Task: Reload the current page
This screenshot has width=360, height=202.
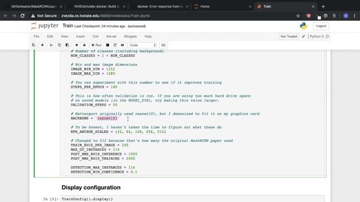Action: tap(22, 16)
